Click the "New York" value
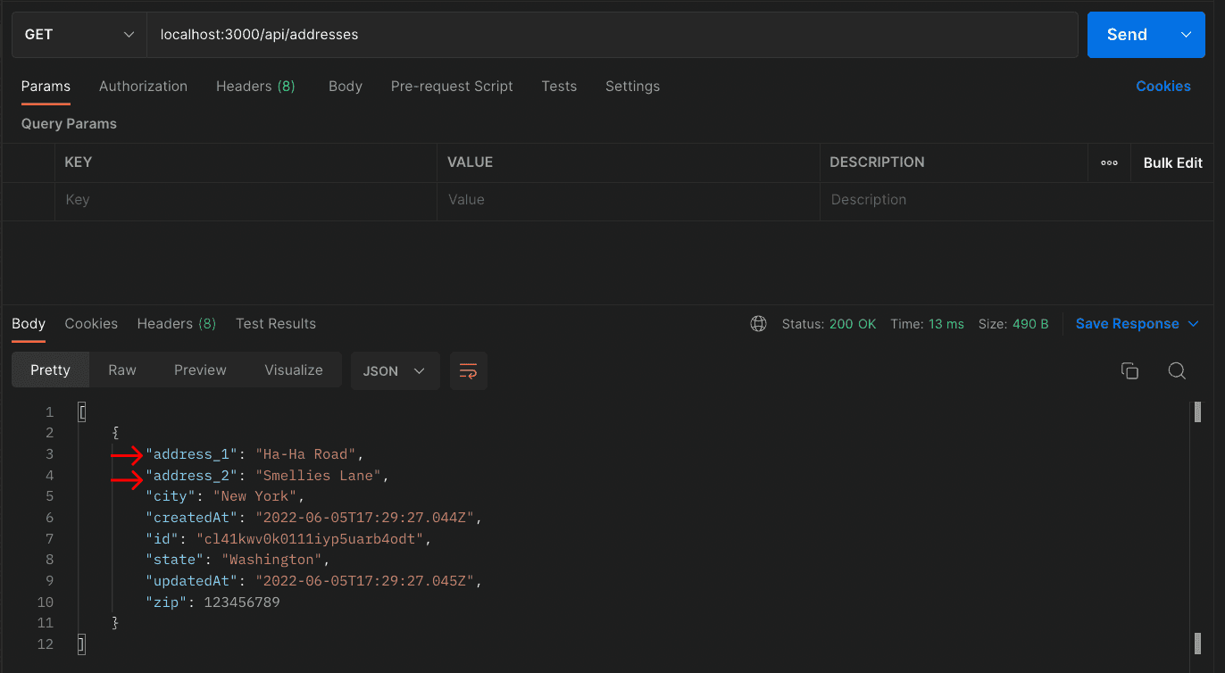Viewport: 1225px width, 673px height. tap(254, 496)
